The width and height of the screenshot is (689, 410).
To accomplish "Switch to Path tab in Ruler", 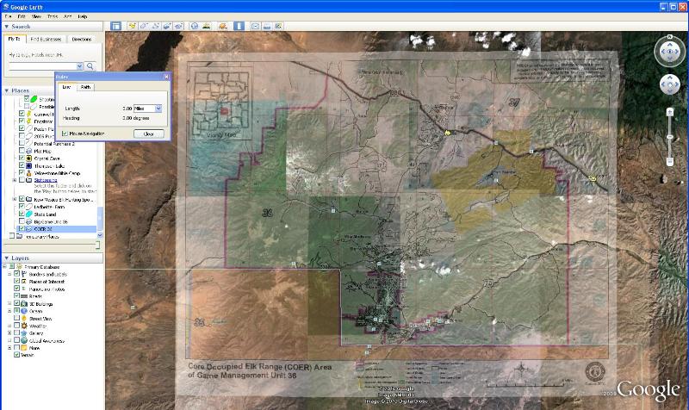I will (x=85, y=87).
